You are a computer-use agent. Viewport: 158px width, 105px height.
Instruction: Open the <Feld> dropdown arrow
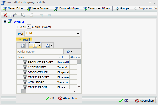29,27
